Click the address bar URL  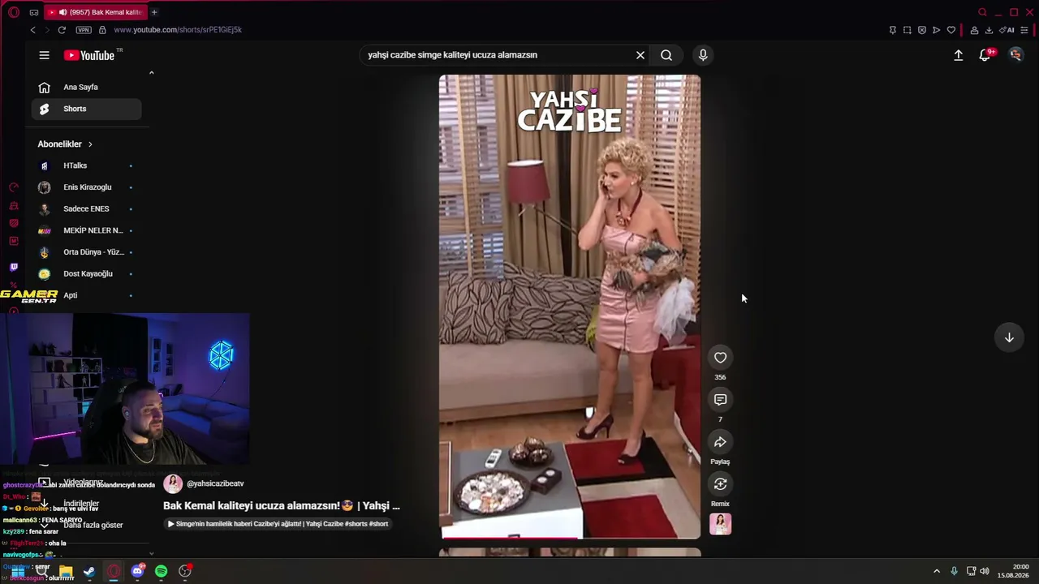[x=178, y=30]
